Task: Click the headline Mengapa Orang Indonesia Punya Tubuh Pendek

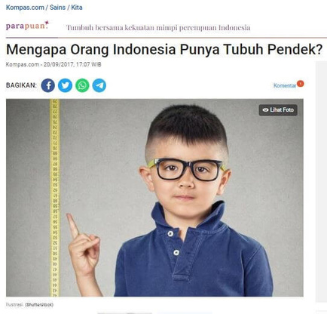Action: [x=164, y=50]
